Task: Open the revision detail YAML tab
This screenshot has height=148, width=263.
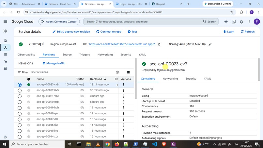Action: click(208, 79)
